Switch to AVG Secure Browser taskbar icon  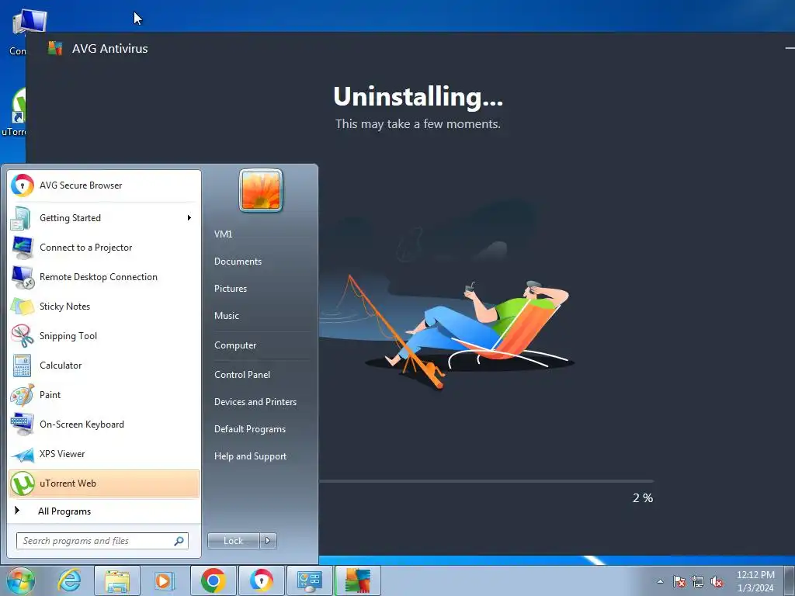coord(261,580)
